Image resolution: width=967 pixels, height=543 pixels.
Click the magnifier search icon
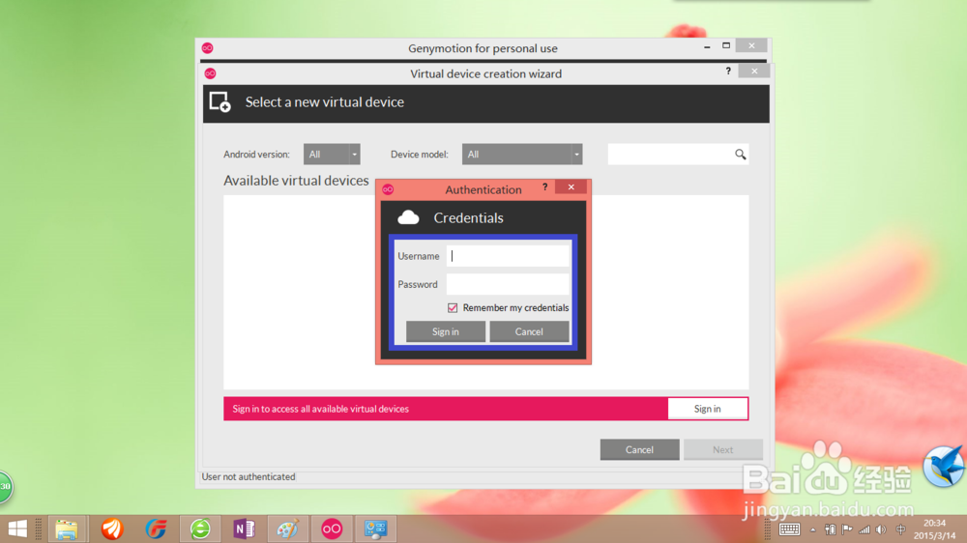pos(740,155)
